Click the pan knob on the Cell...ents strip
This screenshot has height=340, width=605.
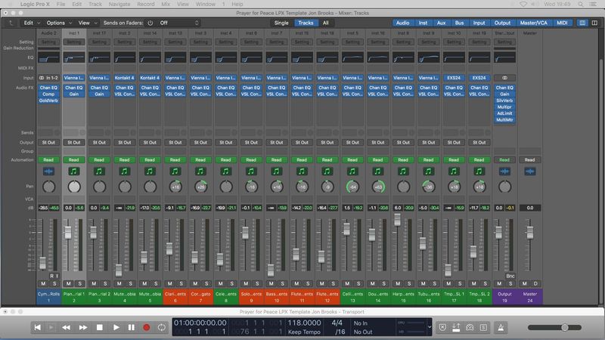coord(352,187)
